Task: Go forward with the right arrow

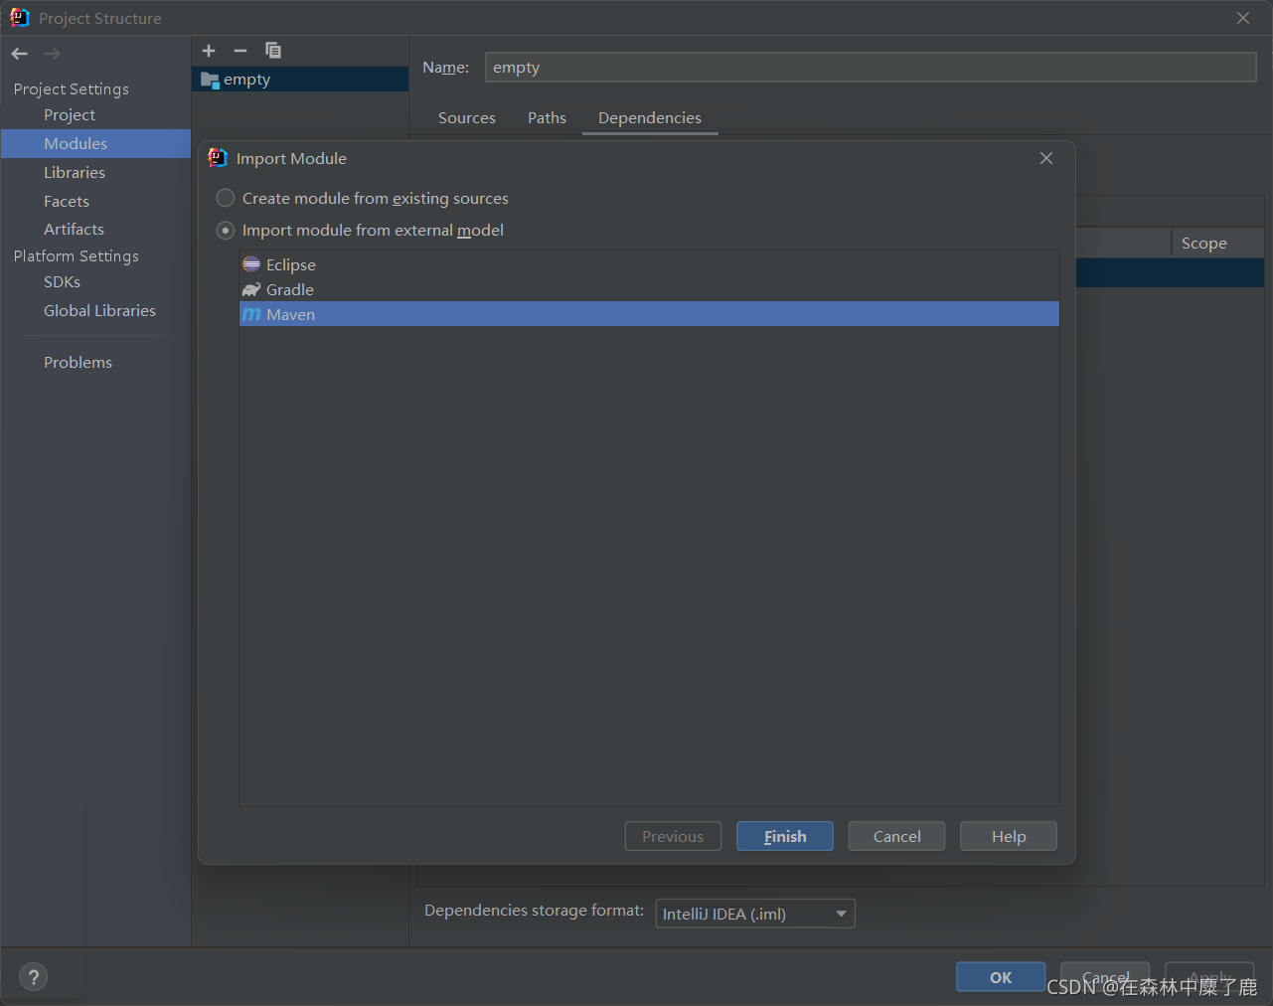Action: (52, 54)
